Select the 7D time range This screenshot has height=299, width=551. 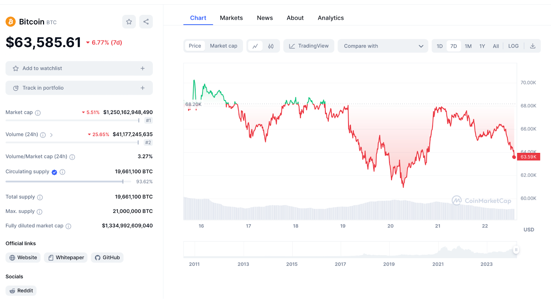(x=454, y=46)
